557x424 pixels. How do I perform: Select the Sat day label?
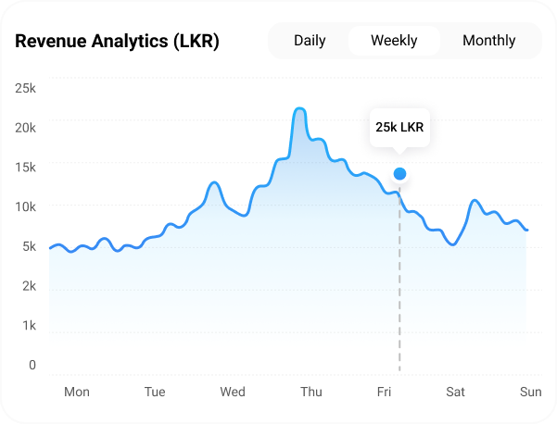click(x=455, y=393)
